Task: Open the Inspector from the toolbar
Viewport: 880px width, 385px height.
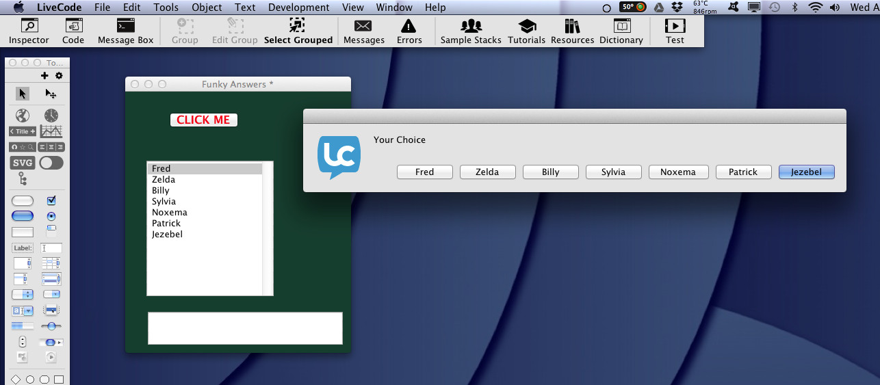Action: (29, 31)
